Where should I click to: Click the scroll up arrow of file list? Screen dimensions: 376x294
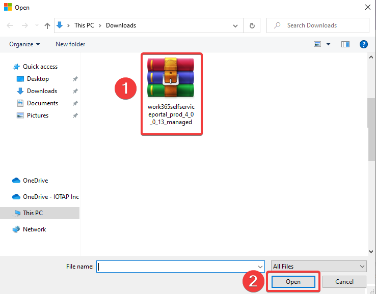point(371,57)
